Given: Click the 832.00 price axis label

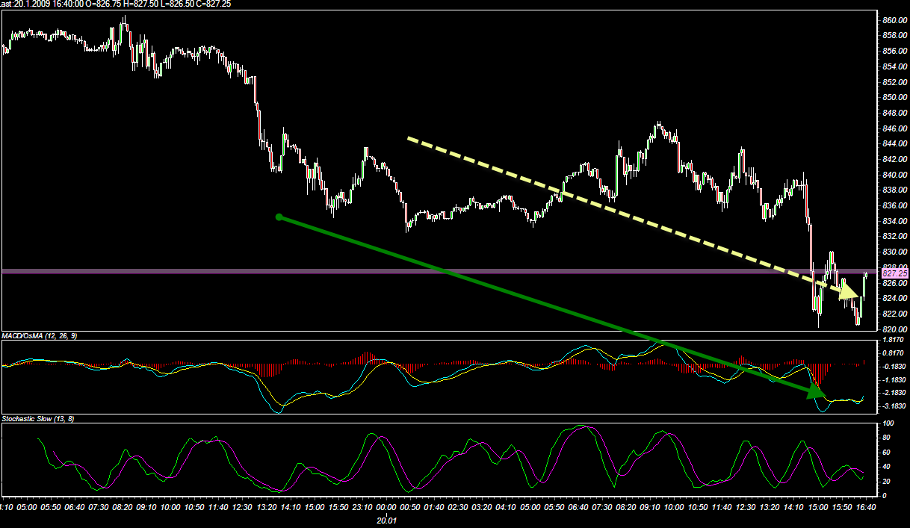Looking at the screenshot, I should [894, 237].
